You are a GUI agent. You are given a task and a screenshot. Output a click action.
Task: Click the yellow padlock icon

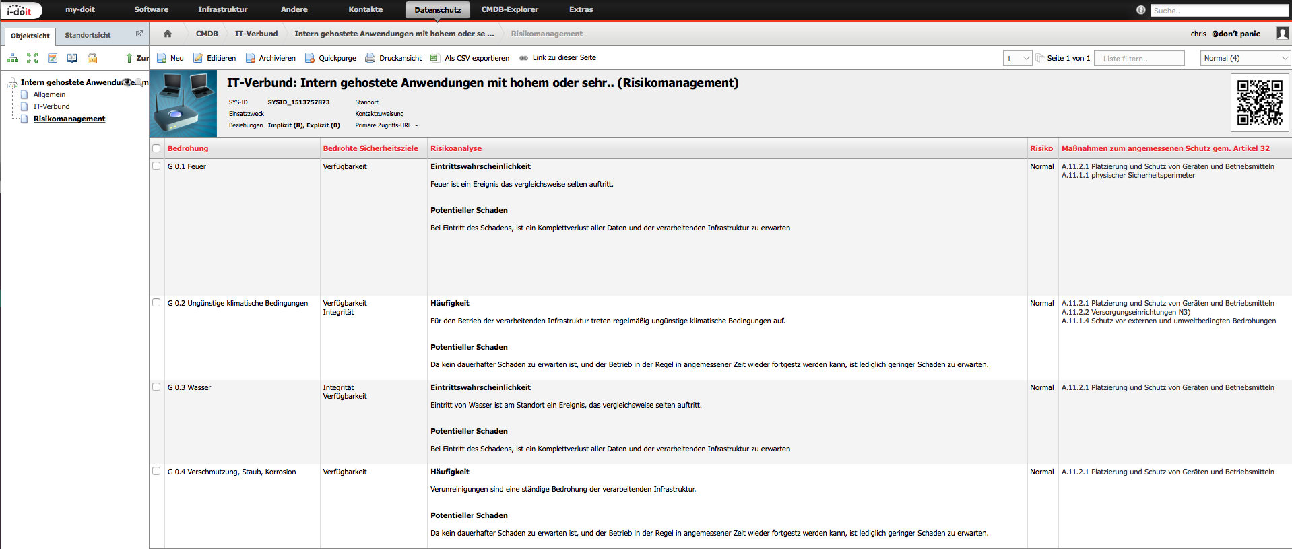[x=92, y=58]
